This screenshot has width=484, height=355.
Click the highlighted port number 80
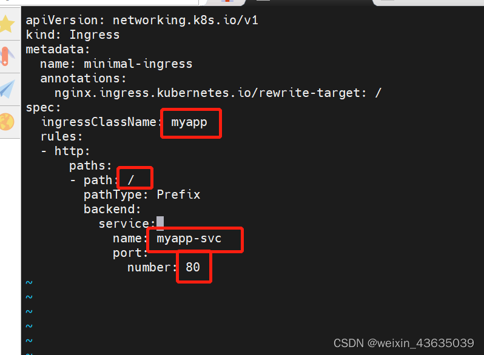pos(193,267)
